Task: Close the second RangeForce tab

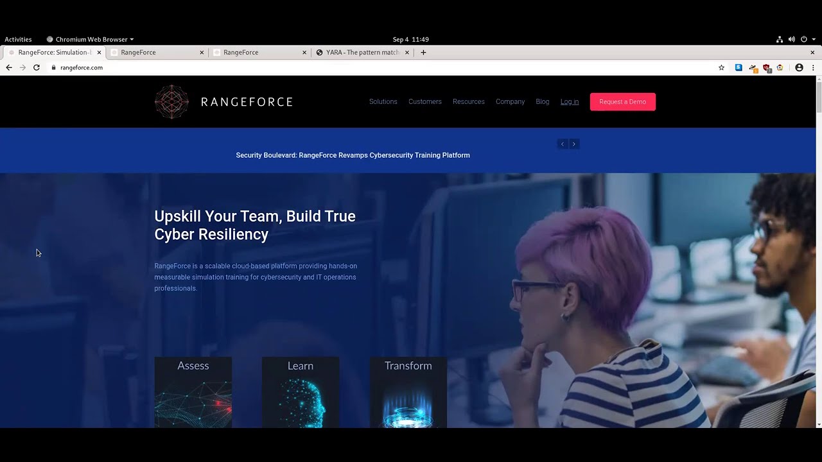Action: (202, 53)
